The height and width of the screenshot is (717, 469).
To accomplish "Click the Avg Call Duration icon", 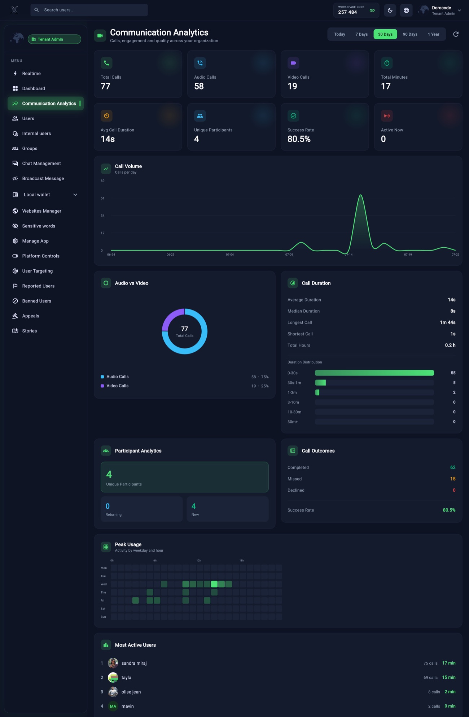I will coord(106,116).
